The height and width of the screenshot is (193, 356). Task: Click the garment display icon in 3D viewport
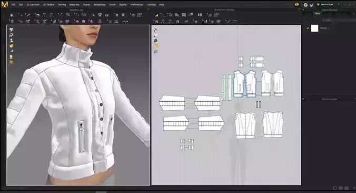pyautogui.click(x=11, y=30)
